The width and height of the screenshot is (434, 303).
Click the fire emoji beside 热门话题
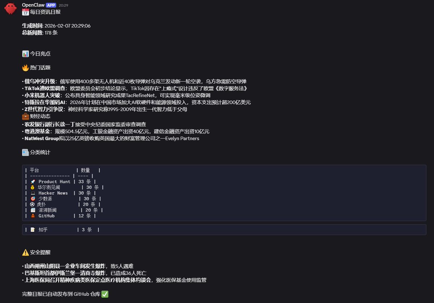click(x=25, y=67)
